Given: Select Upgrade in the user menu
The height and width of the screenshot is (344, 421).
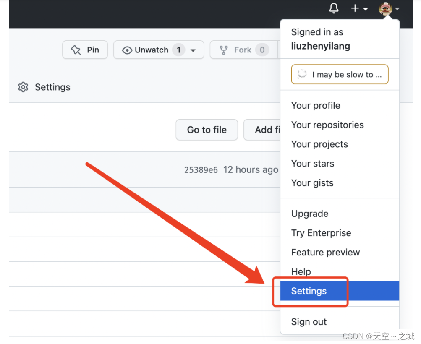Looking at the screenshot, I should tap(340, 214).
